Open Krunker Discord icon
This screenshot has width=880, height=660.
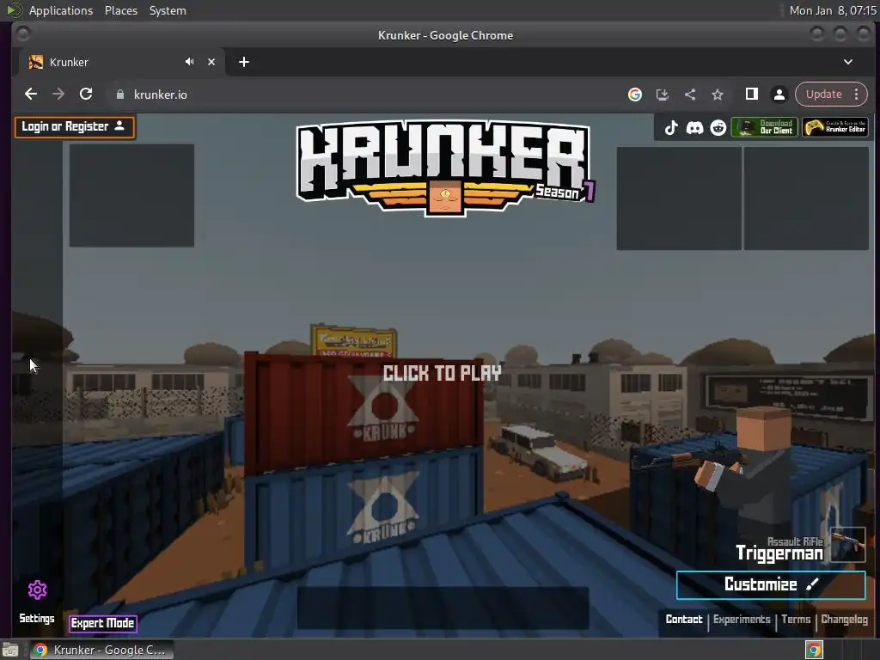[694, 127]
